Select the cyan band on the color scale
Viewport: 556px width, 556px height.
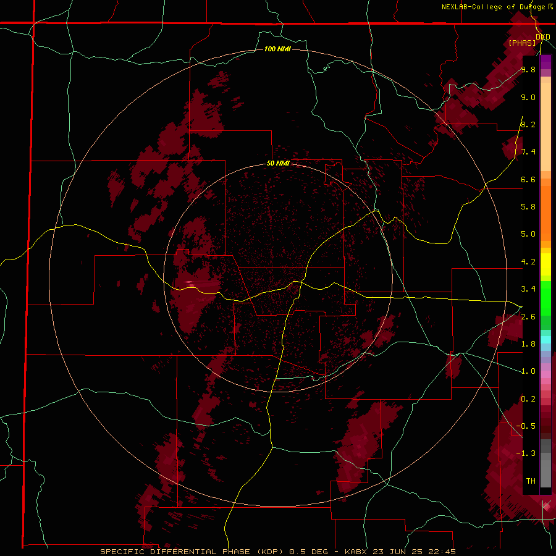[x=545, y=339]
